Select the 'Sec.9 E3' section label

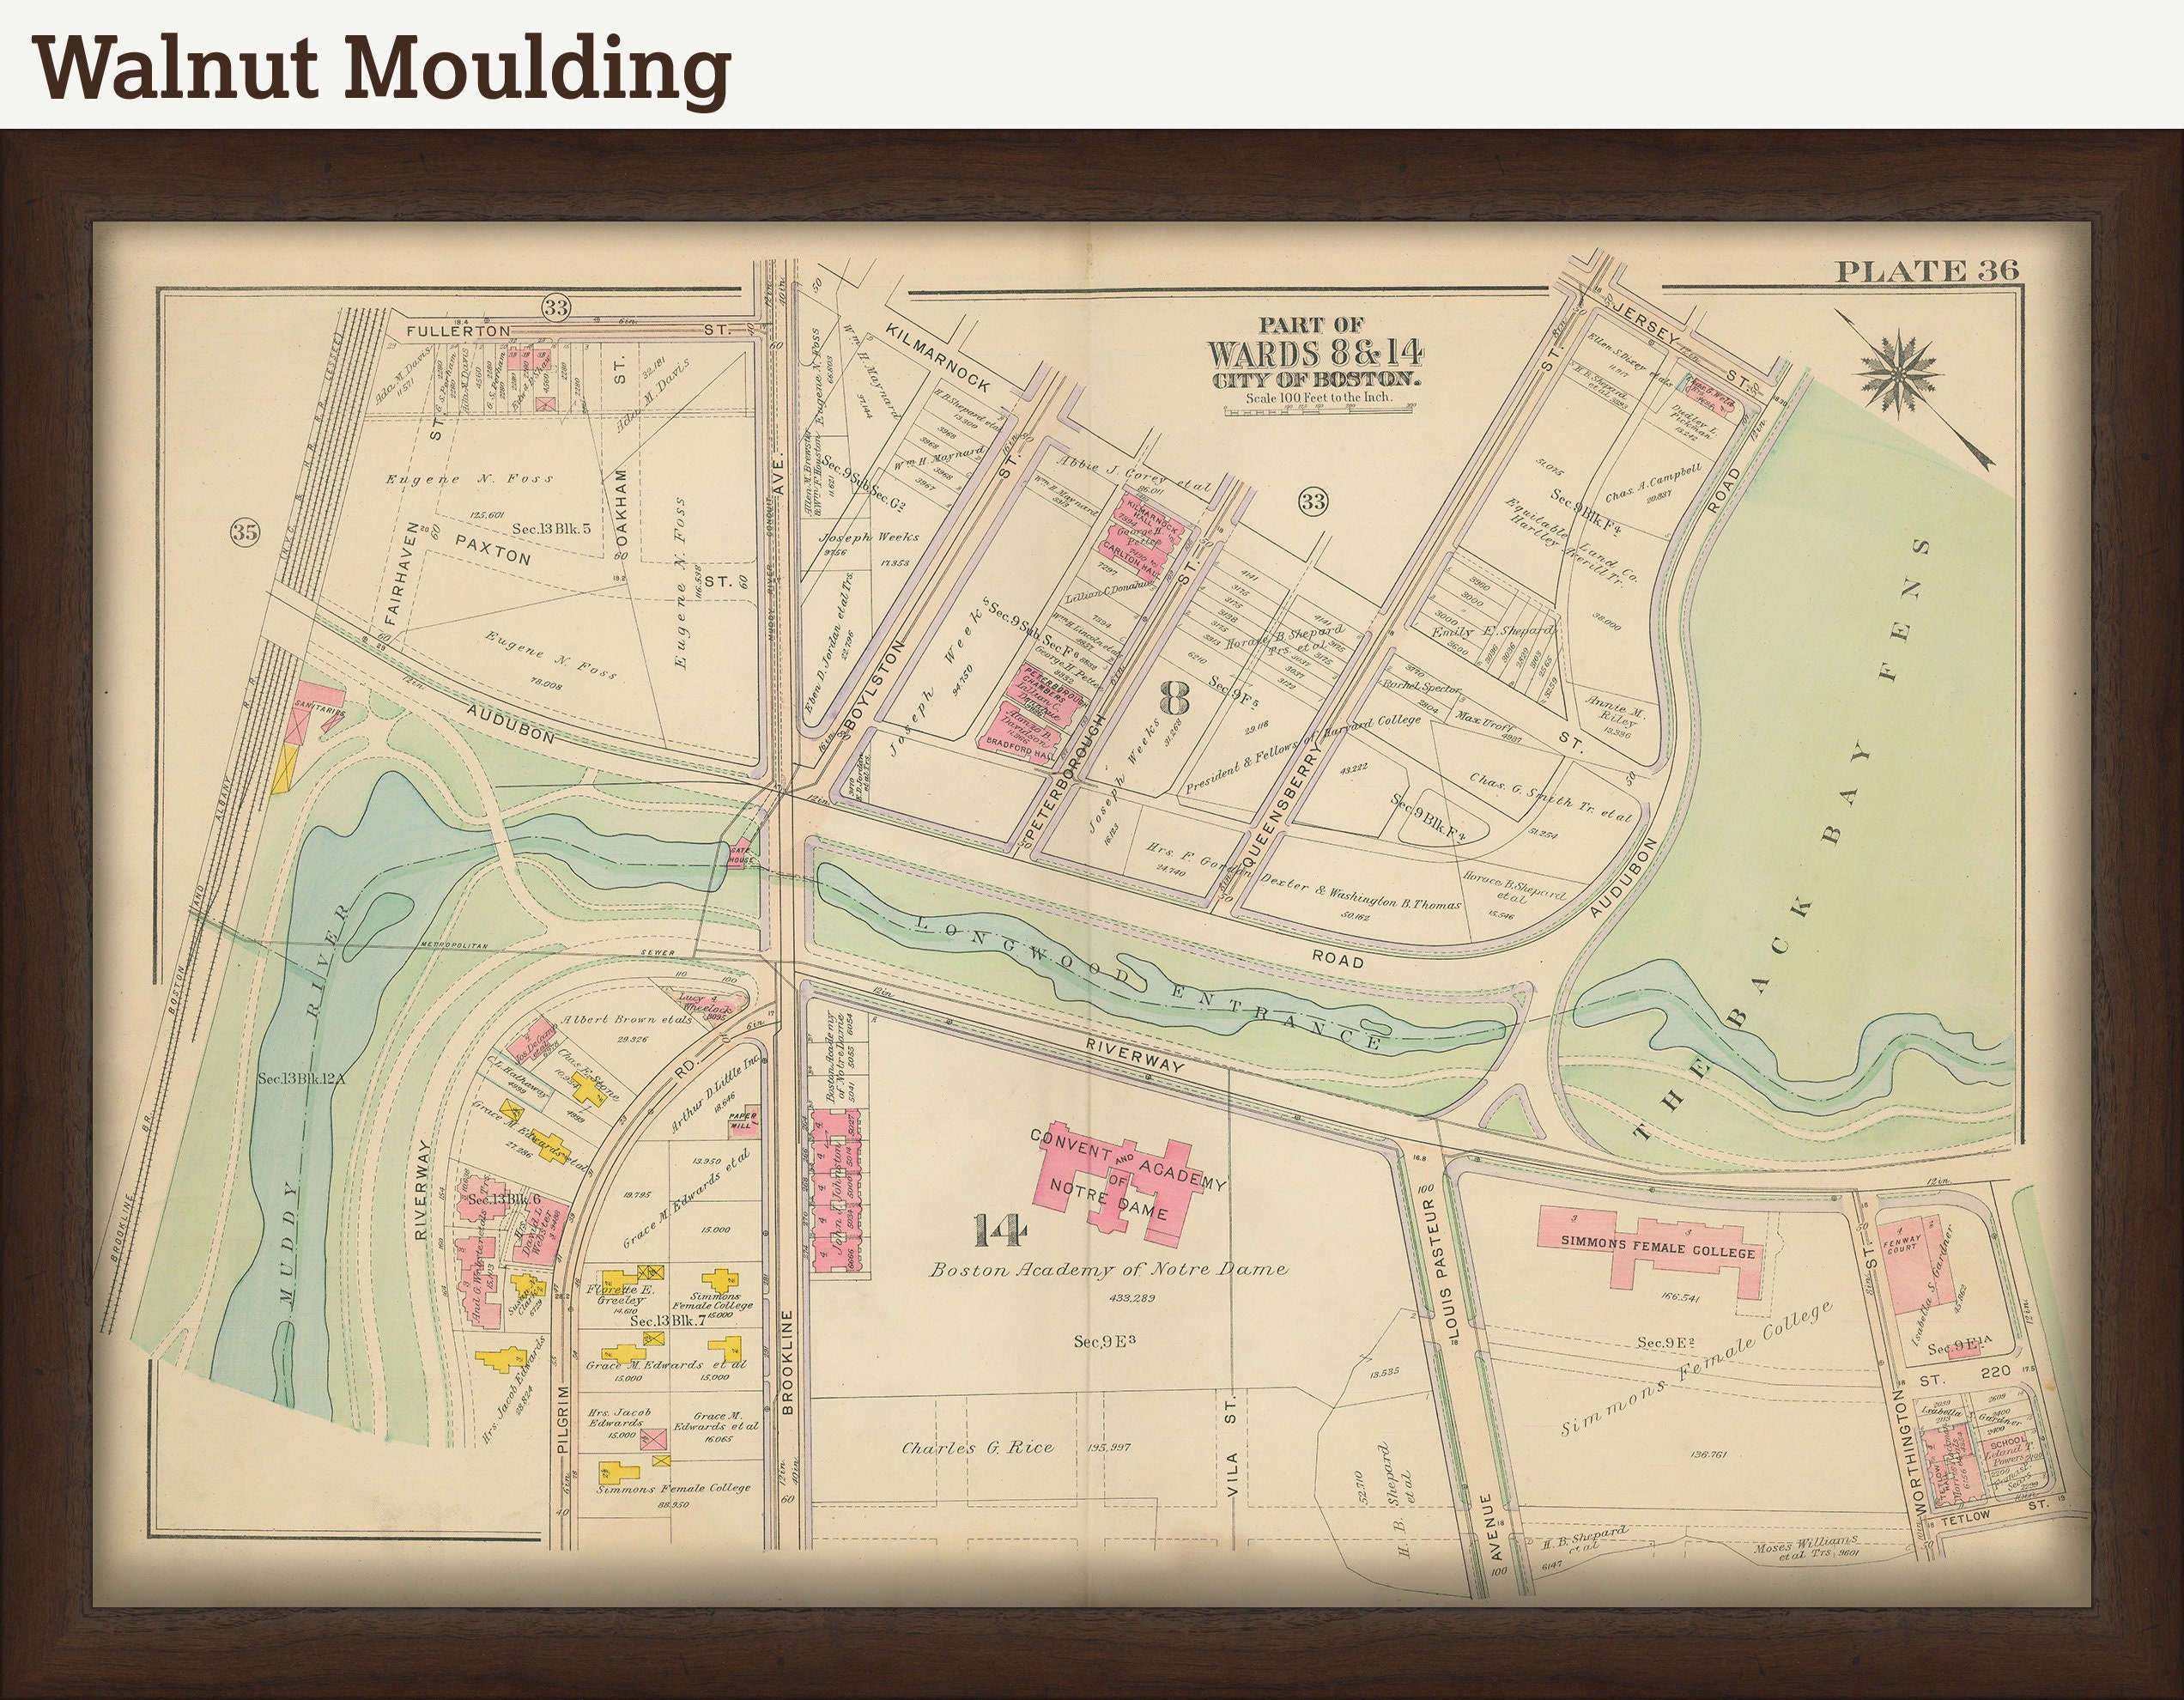(1104, 1341)
